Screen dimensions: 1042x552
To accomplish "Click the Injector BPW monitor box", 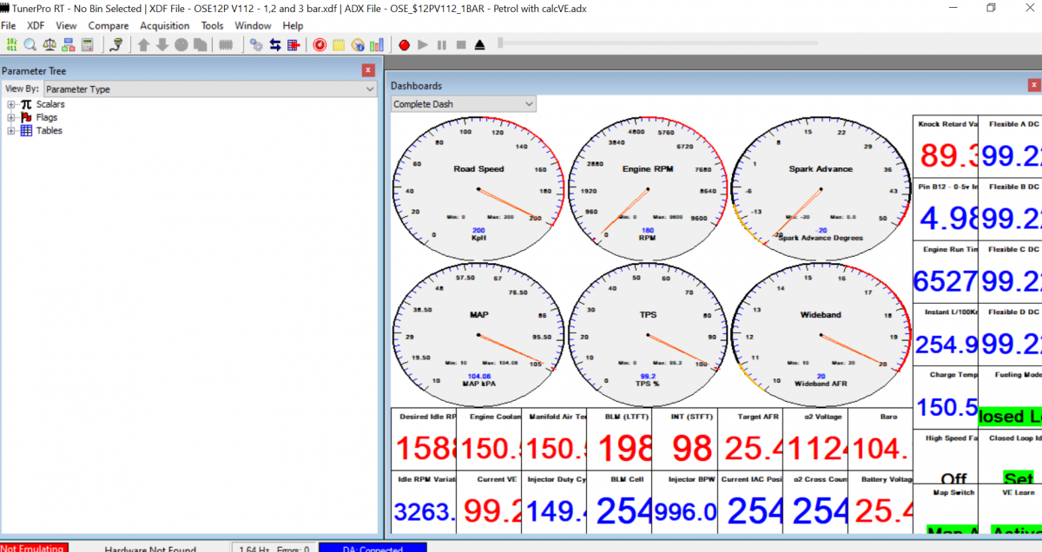I will 685,502.
